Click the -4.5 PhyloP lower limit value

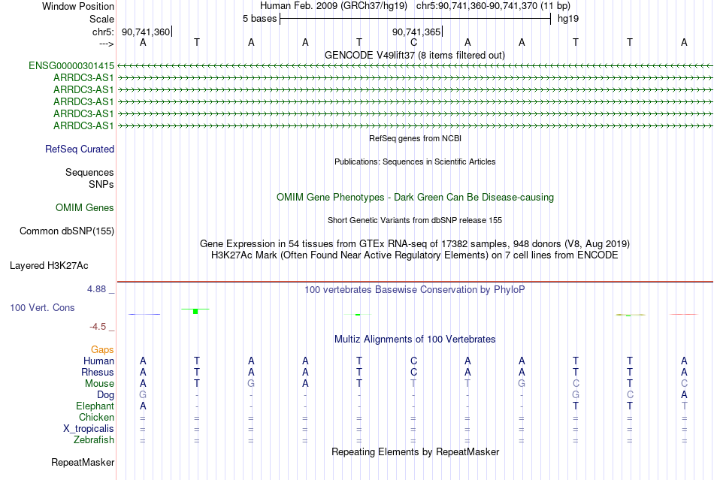[98, 327]
